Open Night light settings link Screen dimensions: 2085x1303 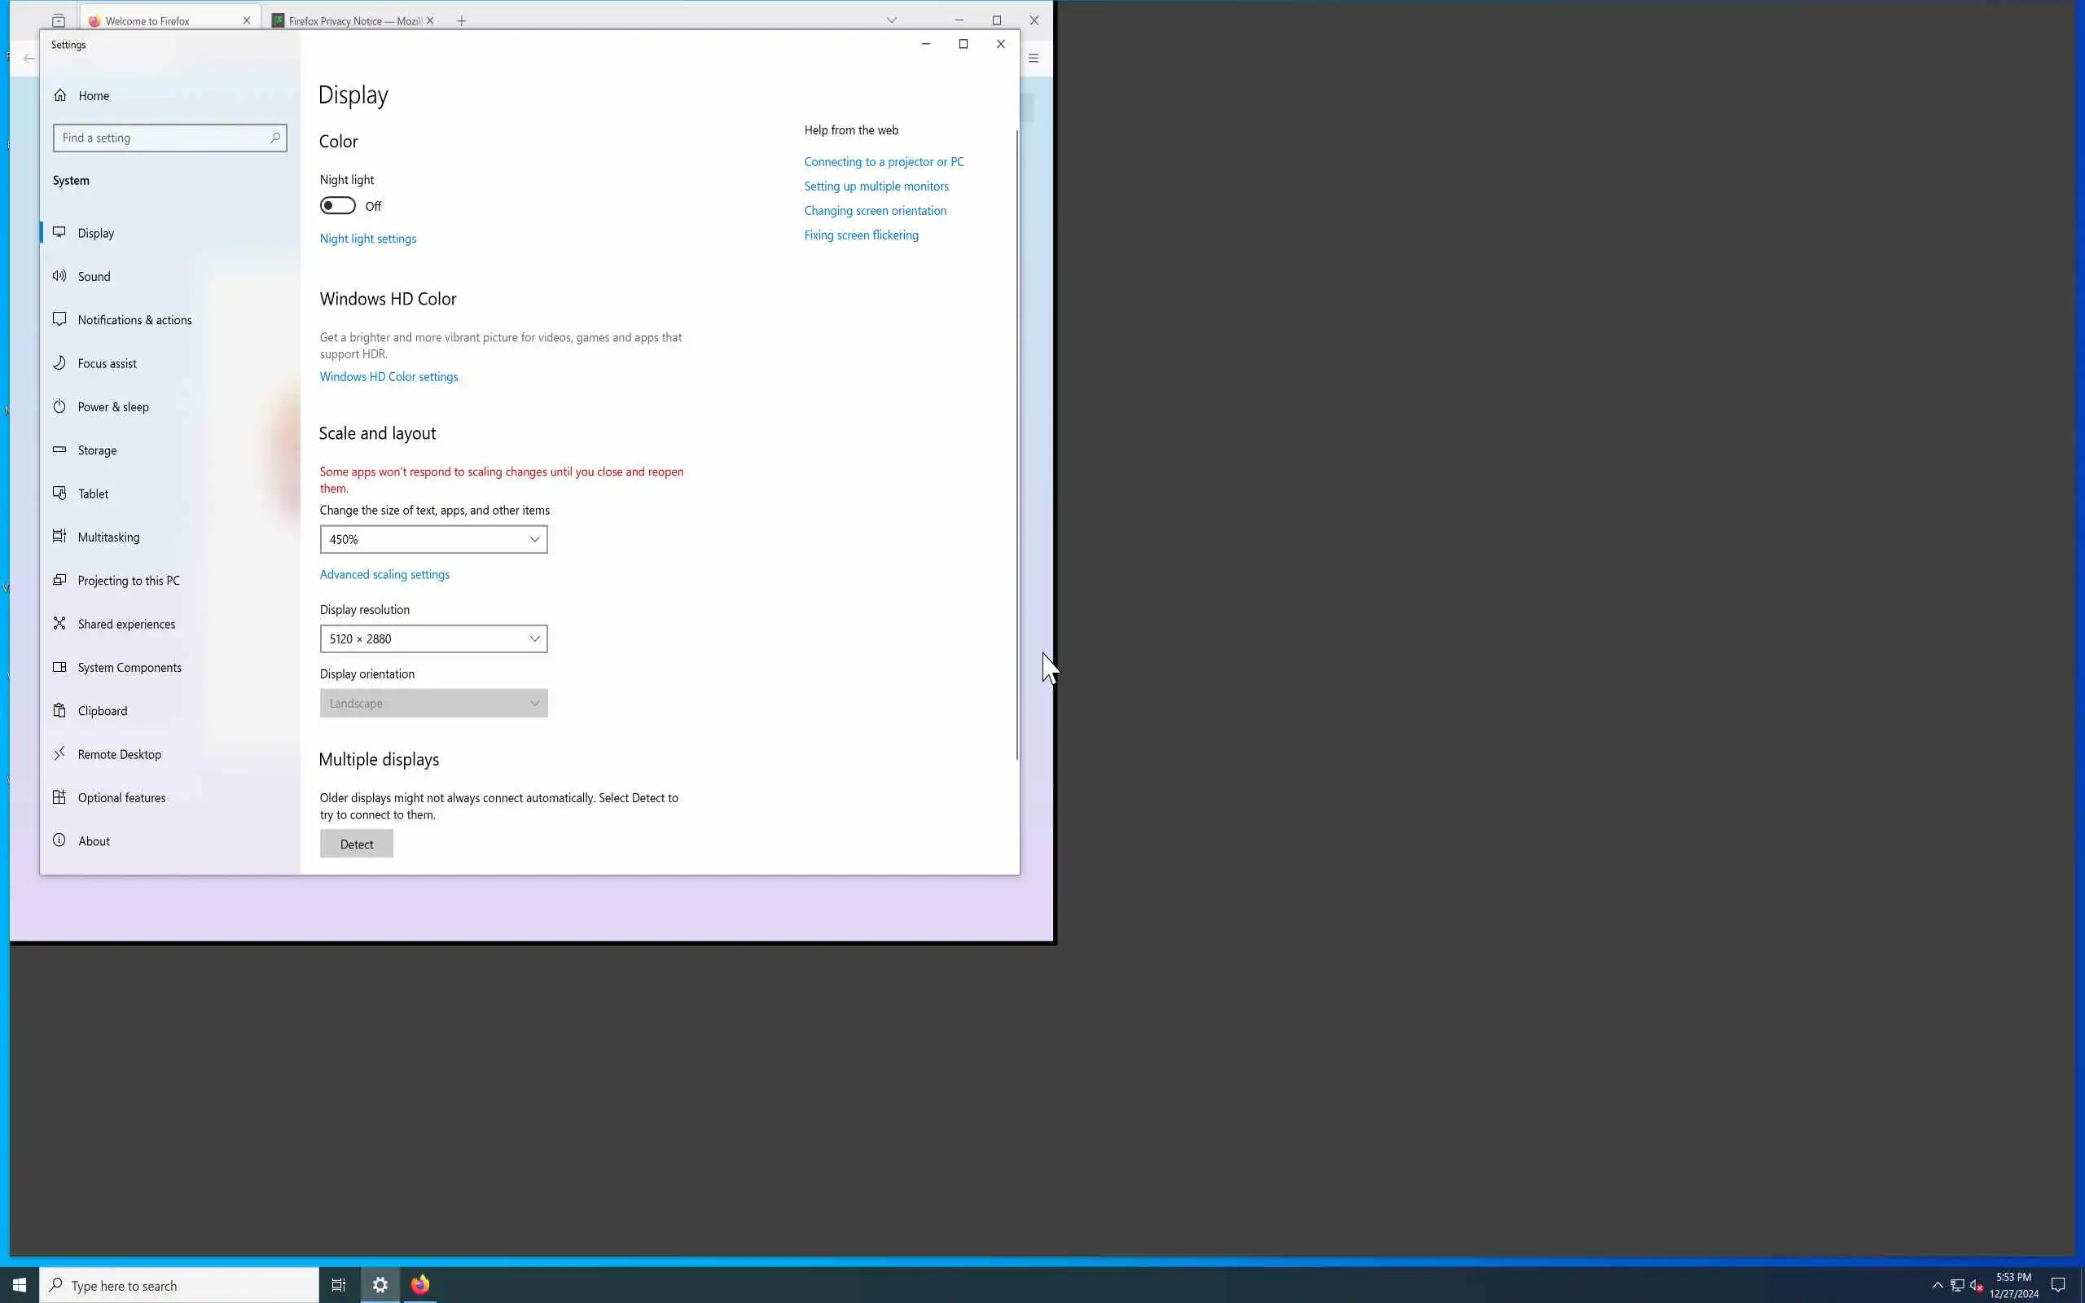[368, 239]
